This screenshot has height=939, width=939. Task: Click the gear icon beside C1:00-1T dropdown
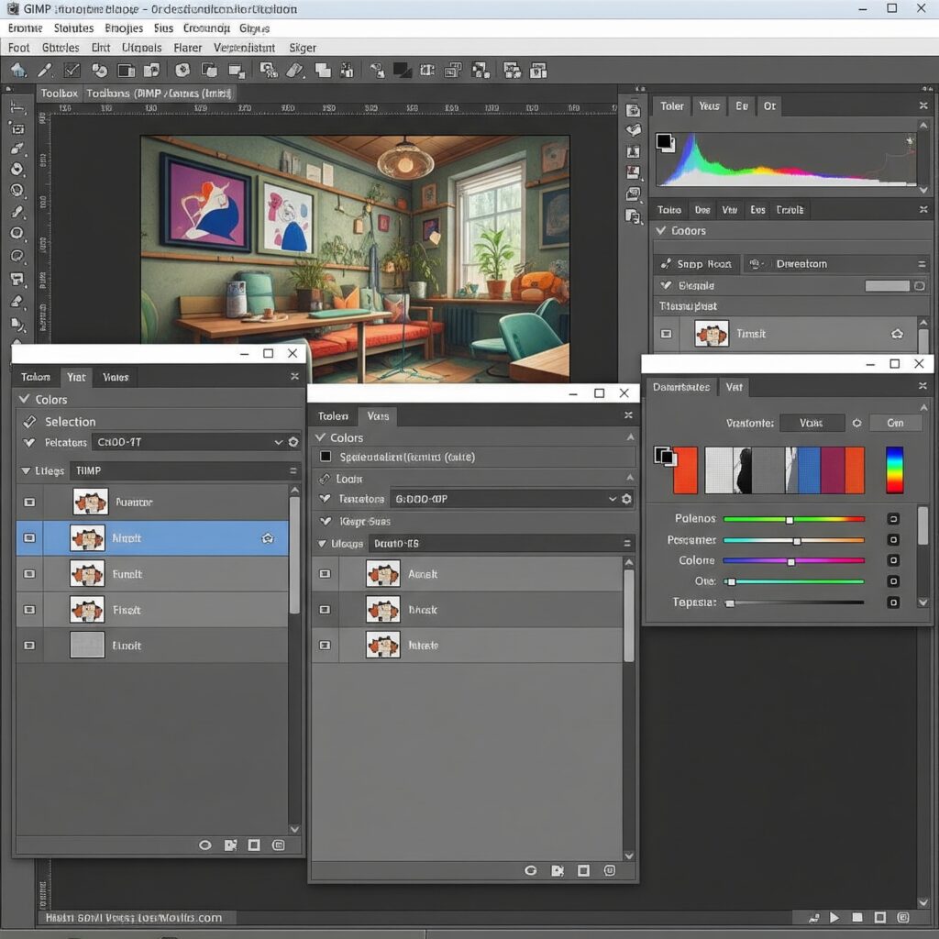[293, 442]
